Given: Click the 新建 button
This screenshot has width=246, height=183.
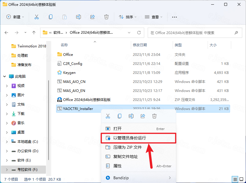Looking at the screenshot, I should tap(15, 17).
